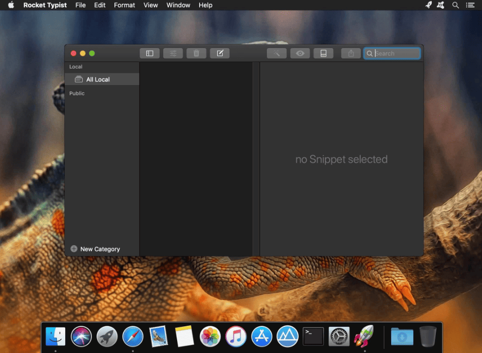Viewport: 482px width, 353px height.
Task: Open Terminal from the Dock
Action: [x=313, y=337]
